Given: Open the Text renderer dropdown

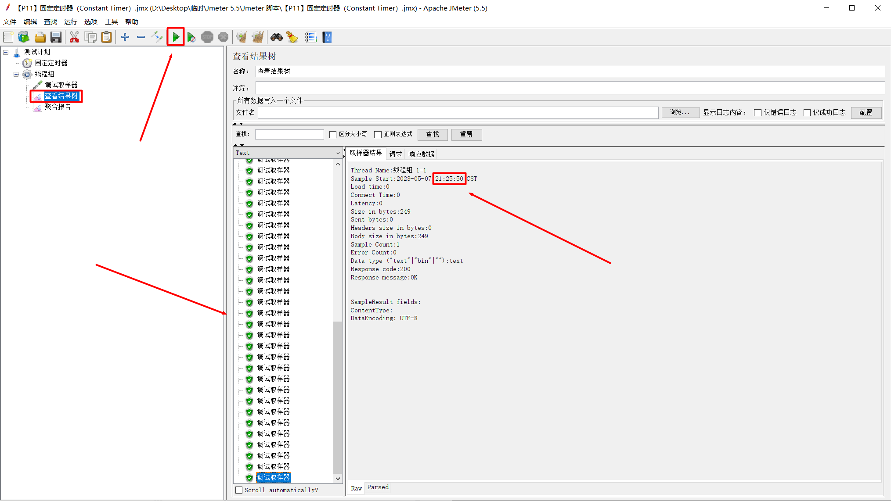Looking at the screenshot, I should coord(288,153).
